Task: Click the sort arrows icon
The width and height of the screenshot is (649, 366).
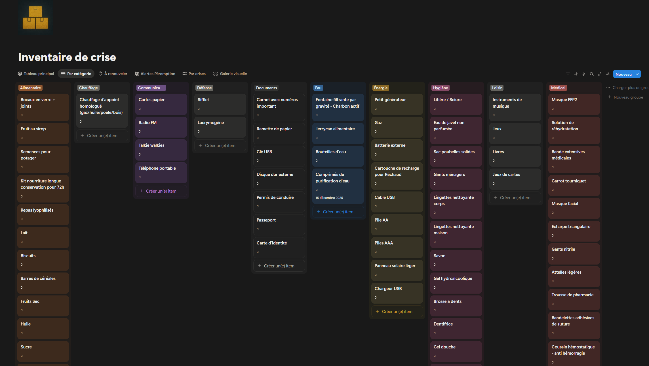Action: click(x=576, y=74)
